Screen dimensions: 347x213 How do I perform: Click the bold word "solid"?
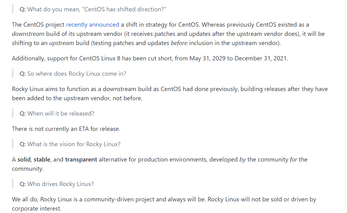24,159
